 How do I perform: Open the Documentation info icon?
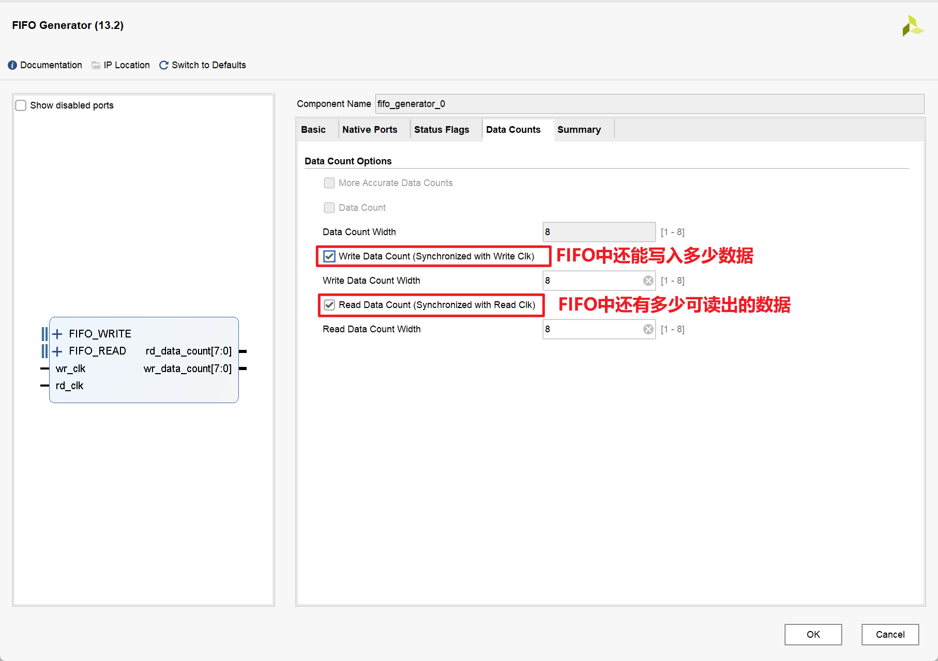coord(12,65)
